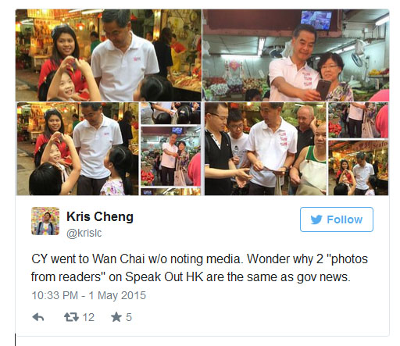This screenshot has width=400, height=346.
Task: Click the Follow button
Action: pyautogui.click(x=337, y=219)
